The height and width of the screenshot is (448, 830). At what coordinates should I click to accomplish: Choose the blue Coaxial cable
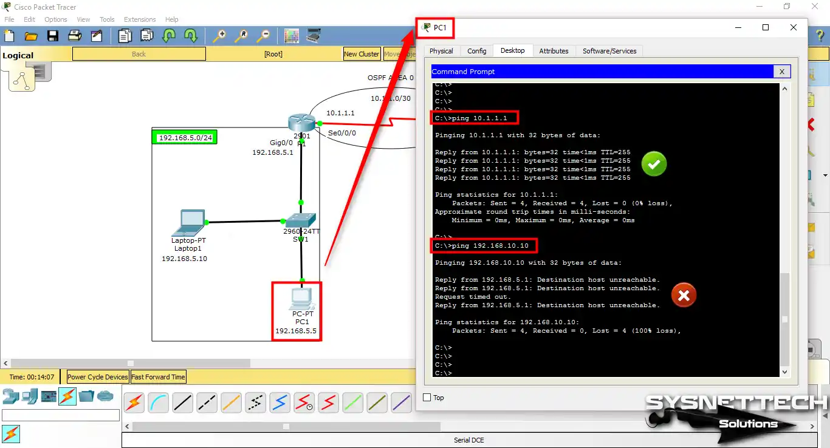[x=280, y=402]
